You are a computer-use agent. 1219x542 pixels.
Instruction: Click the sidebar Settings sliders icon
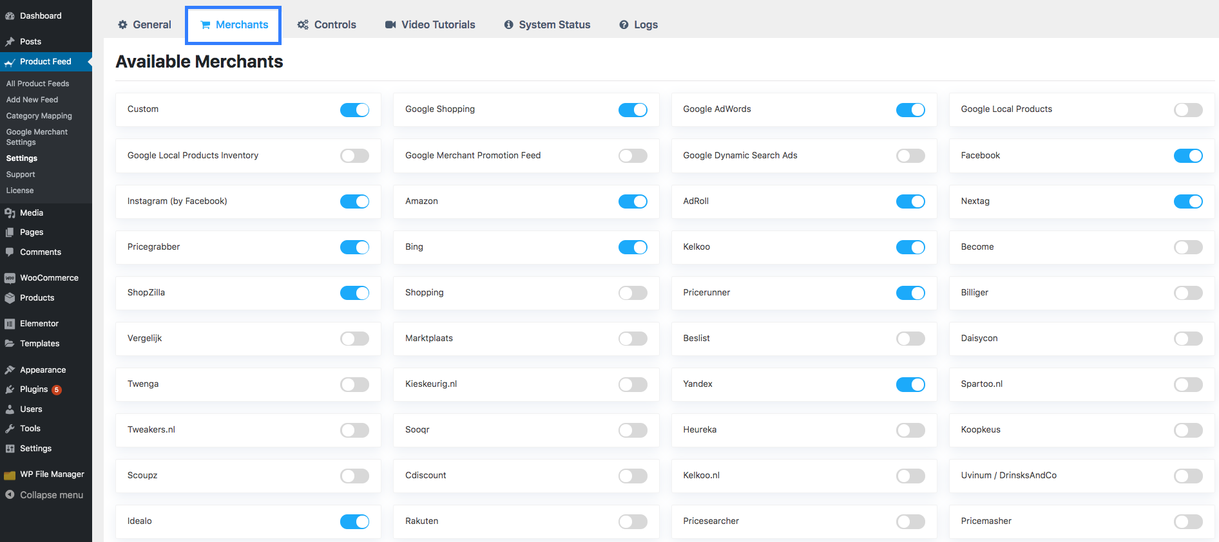point(10,449)
